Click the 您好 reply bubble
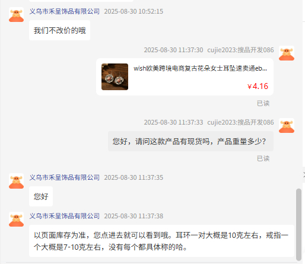This screenshot has height=264, width=305. pyautogui.click(x=41, y=196)
